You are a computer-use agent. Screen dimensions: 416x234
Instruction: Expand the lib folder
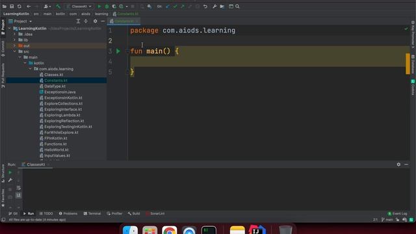click(x=15, y=40)
